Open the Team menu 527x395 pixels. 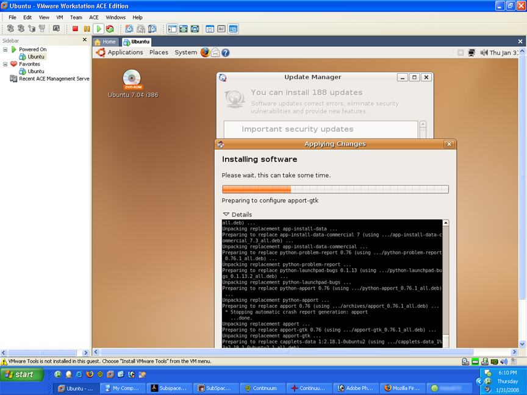point(76,18)
